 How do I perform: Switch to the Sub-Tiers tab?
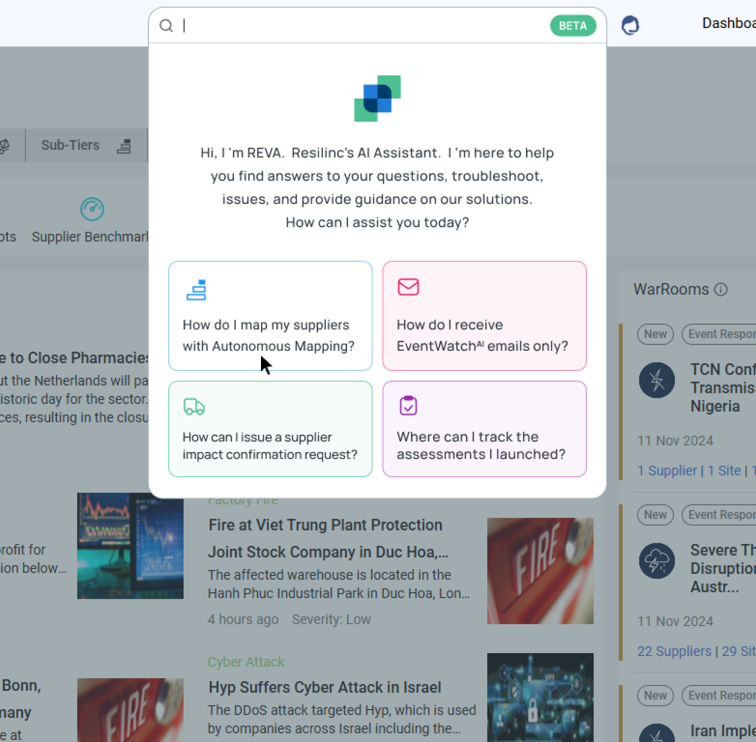(70, 145)
